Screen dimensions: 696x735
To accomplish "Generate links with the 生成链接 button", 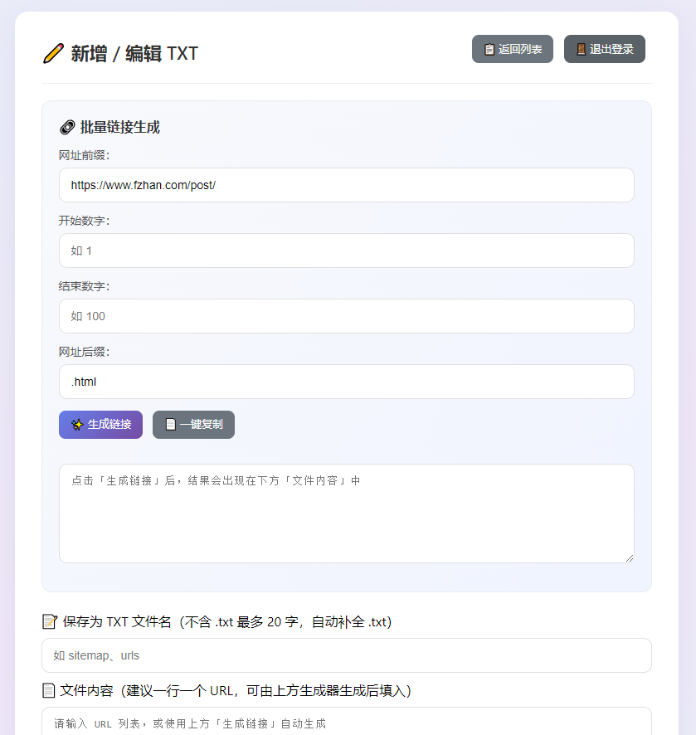I will point(100,425).
